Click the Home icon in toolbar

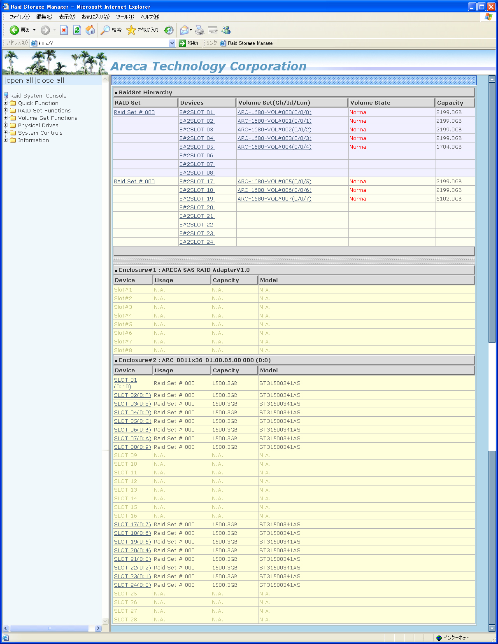point(90,30)
